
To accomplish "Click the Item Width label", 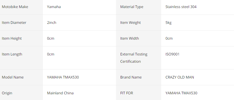I will click(129, 38).
